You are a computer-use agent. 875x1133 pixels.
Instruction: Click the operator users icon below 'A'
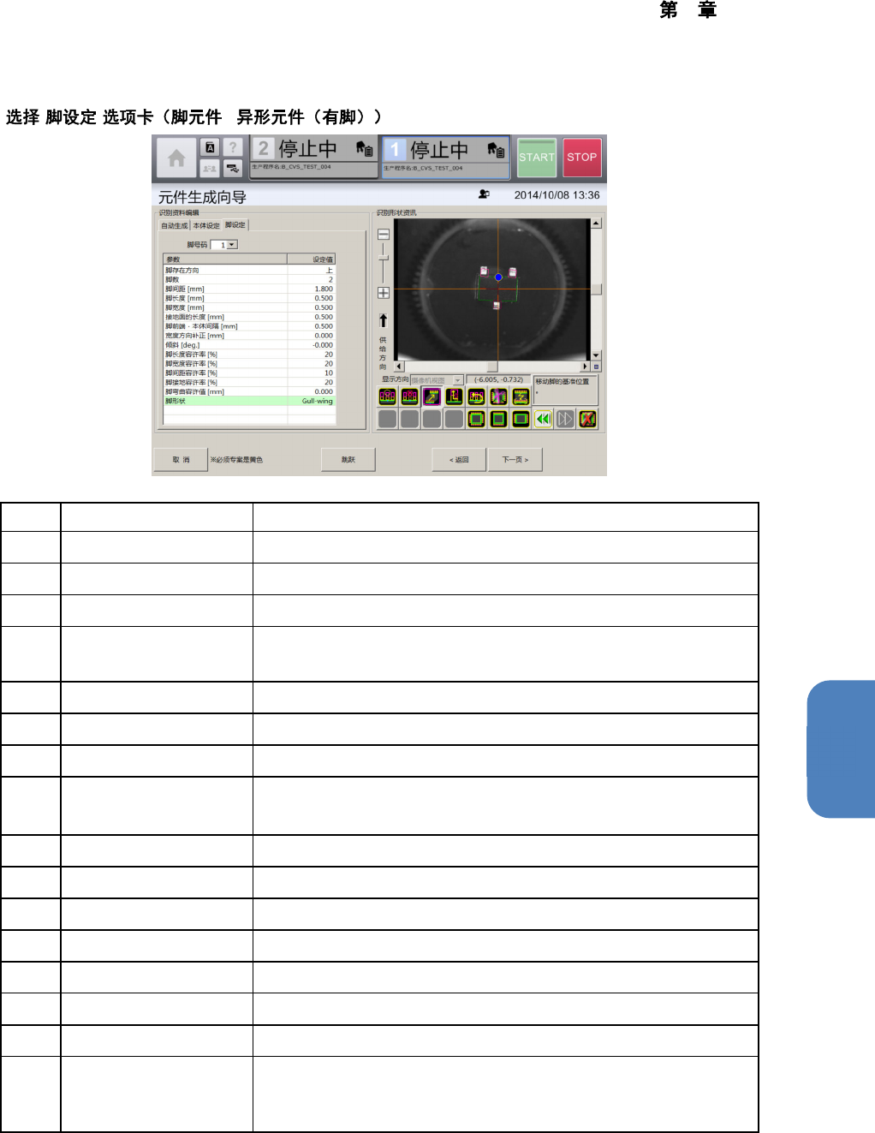[210, 169]
